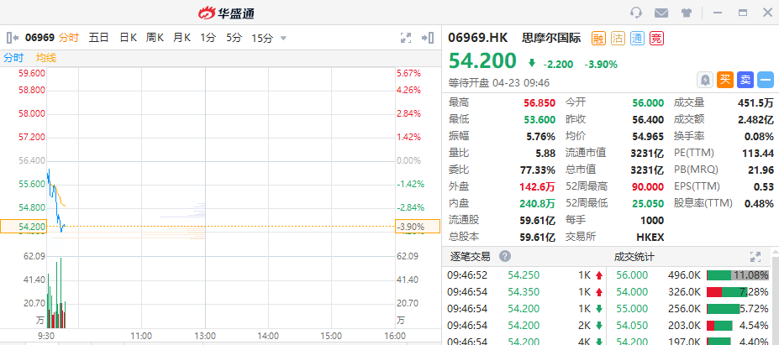Collapse the left panel icon
The image size is (779, 345).
coord(13,38)
